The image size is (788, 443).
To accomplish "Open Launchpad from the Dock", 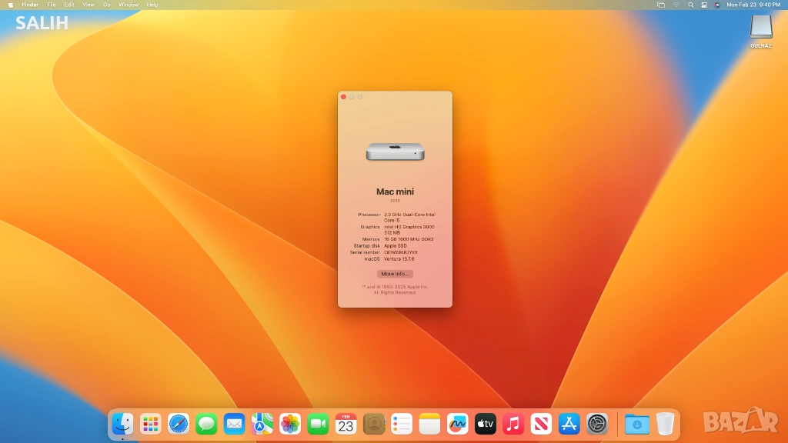I will [x=151, y=424].
